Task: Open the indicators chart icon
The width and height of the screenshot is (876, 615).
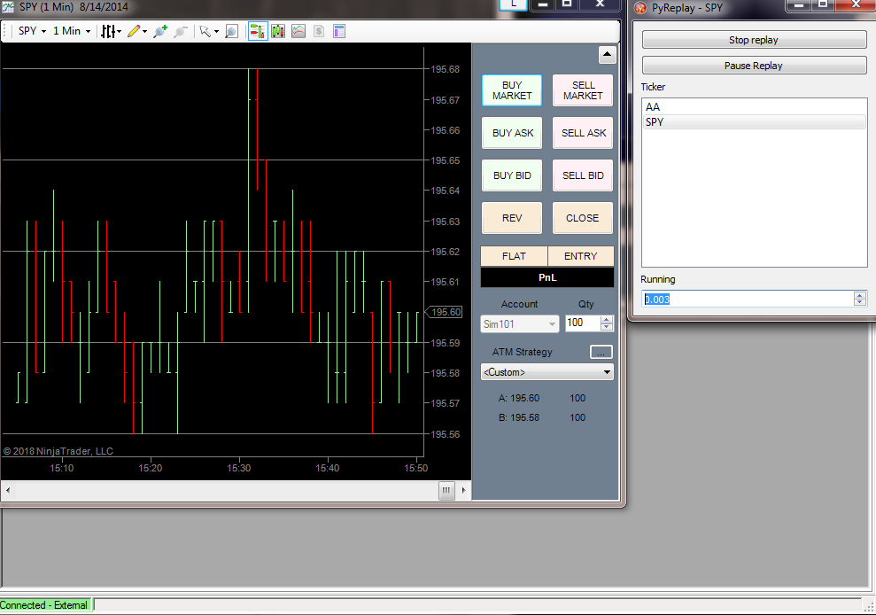Action: pos(298,31)
